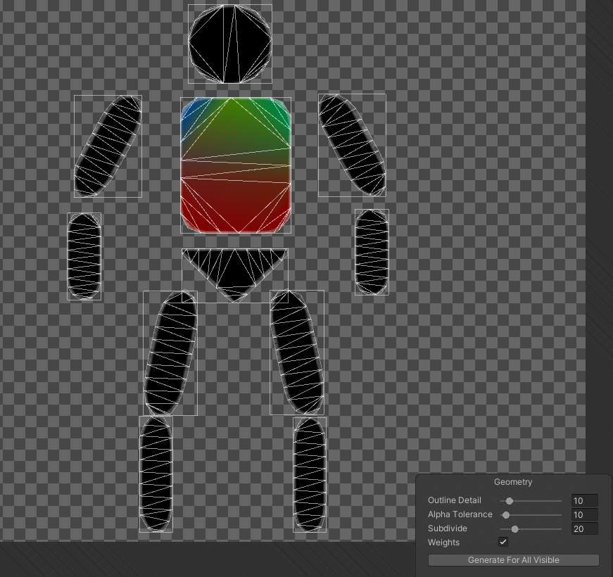Screen dimensions: 613x577
Task: Click the Geometry panel title
Action: point(513,482)
